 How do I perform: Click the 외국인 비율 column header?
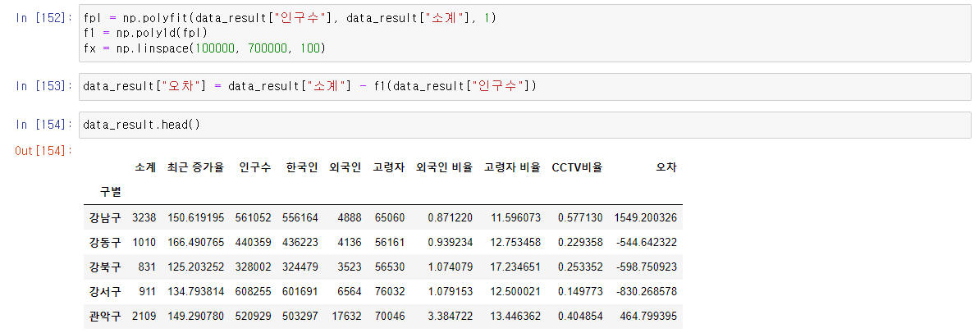[445, 168]
